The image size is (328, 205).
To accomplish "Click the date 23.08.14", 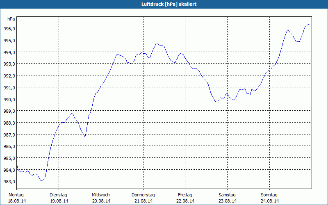I will coord(228,201).
